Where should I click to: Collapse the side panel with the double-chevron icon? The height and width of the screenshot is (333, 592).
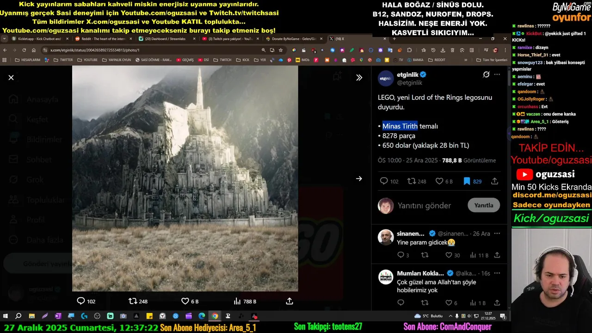tap(359, 78)
